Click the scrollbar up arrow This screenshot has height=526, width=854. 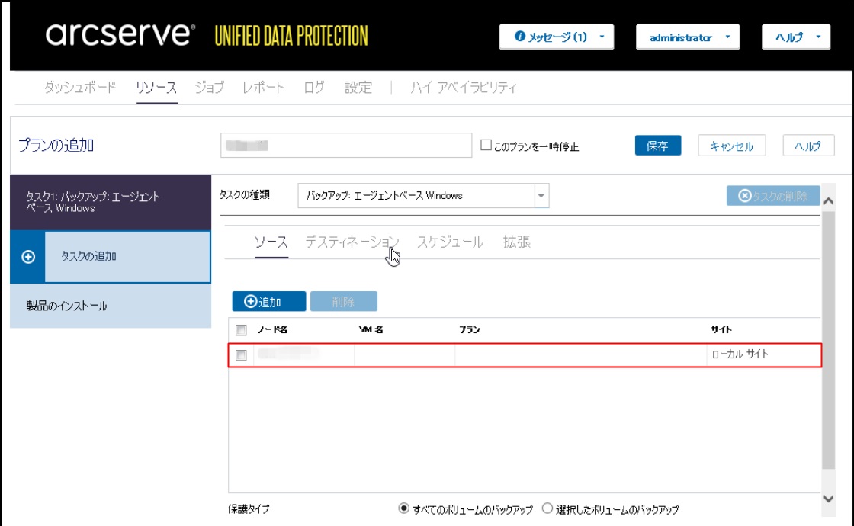(x=830, y=198)
